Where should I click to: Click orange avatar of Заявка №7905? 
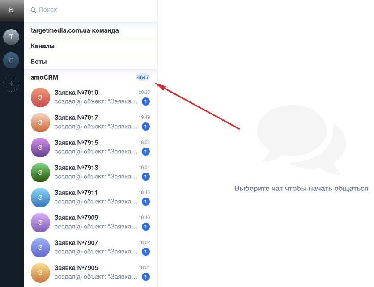(40, 273)
